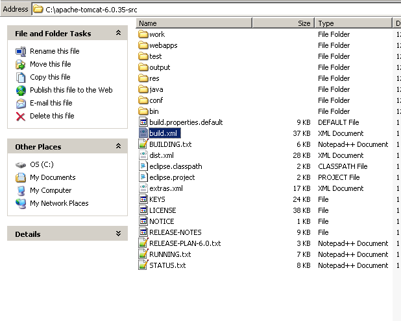Viewport: 401px width, 321px height.
Task: Click the RELEASE-PLAN-6.0.txt file icon
Action: (143, 243)
